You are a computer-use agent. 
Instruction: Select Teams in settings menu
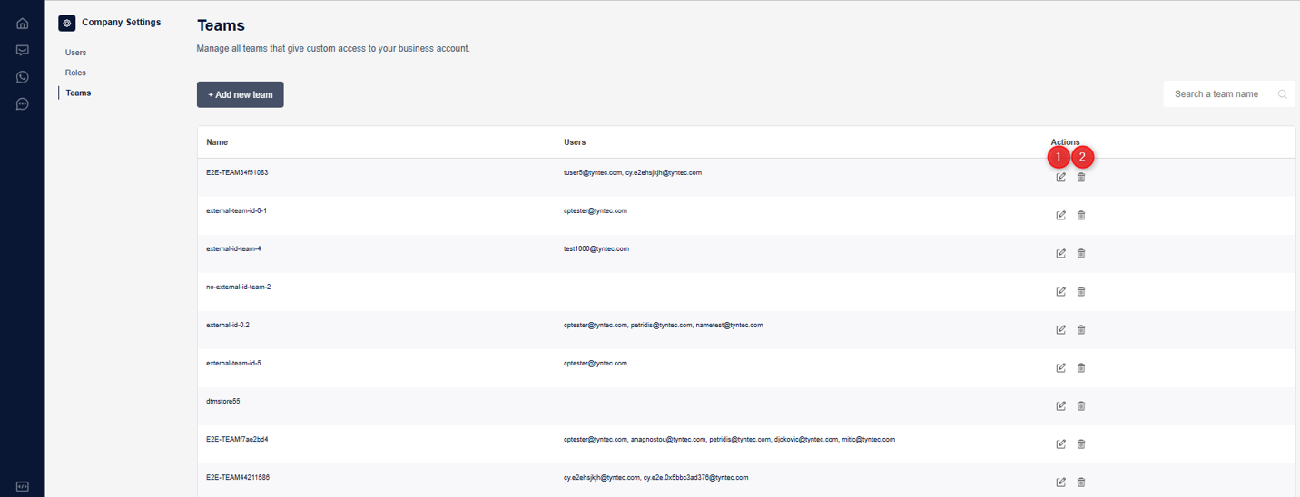(78, 93)
